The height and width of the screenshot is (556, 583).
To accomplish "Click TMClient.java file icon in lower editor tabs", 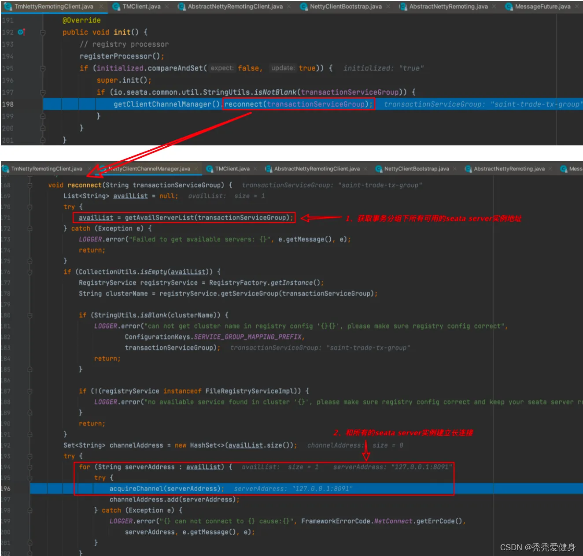I will click(210, 169).
